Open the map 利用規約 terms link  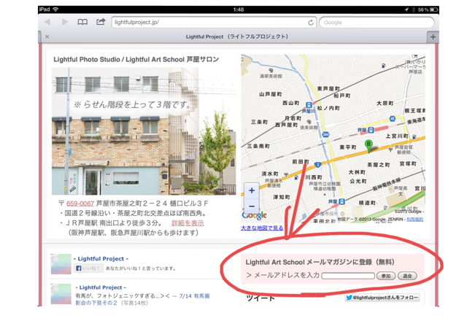pos(415,220)
